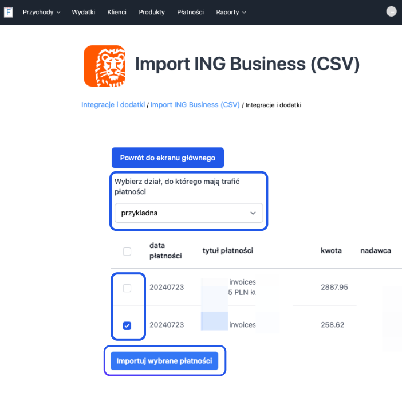The height and width of the screenshot is (397, 402).
Task: Click the ING lion logo
Action: pyautogui.click(x=104, y=66)
